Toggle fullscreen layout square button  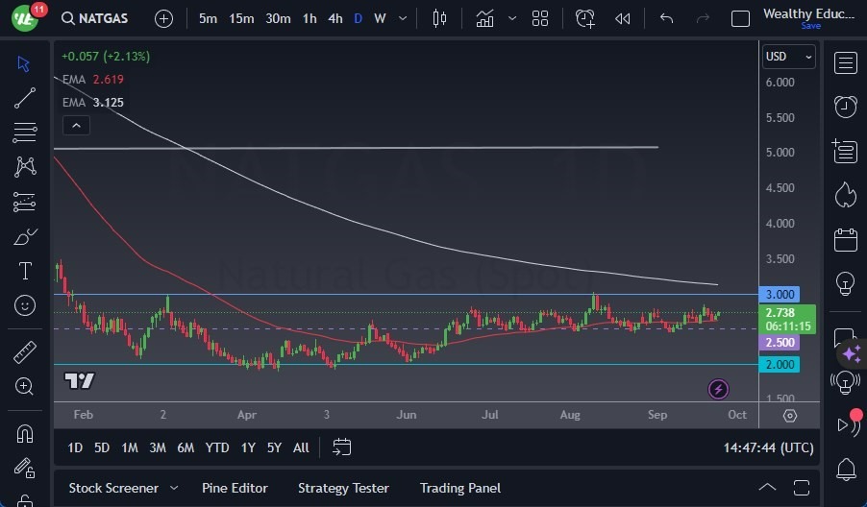[x=740, y=18]
